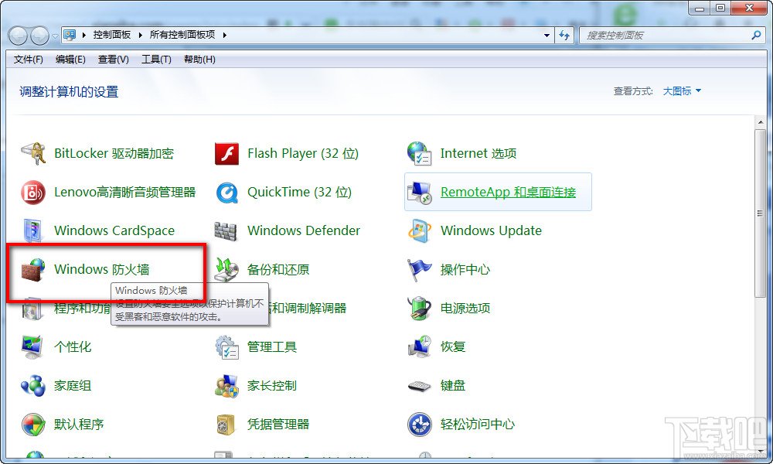Open the Windows Update icon
This screenshot has height=464, width=773.
(420, 230)
